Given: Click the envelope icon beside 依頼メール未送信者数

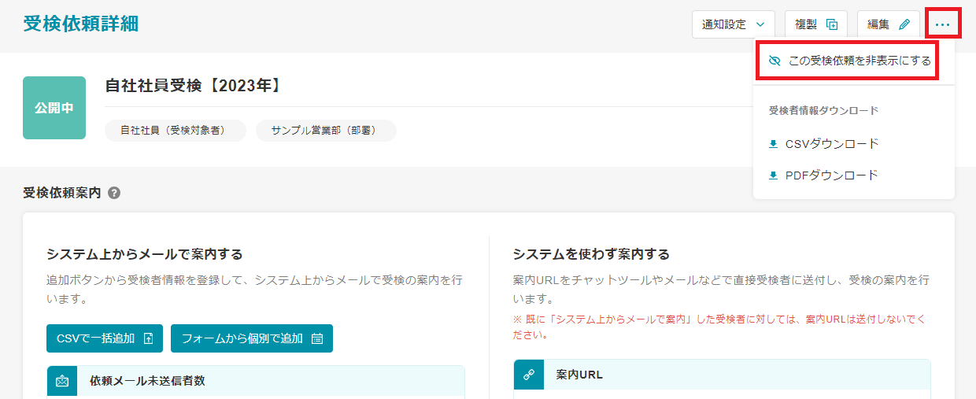Looking at the screenshot, I should [x=63, y=381].
